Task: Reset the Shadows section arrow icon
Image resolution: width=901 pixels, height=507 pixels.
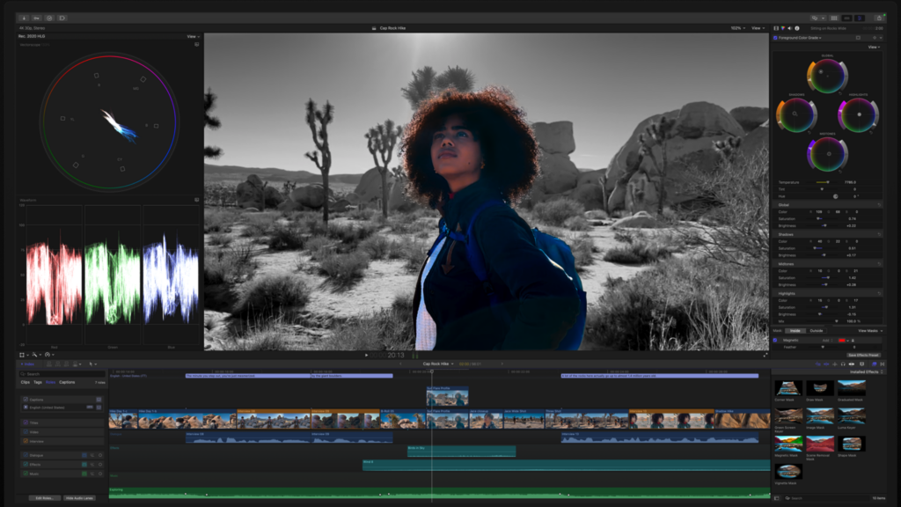Action: [x=879, y=234]
